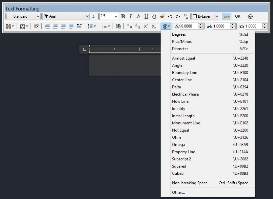Toggle the Annotative icon next to font

[x=93, y=16]
